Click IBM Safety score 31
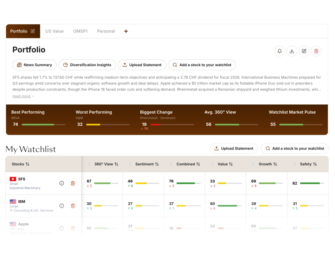The width and height of the screenshot is (335, 279). pyautogui.click(x=295, y=204)
